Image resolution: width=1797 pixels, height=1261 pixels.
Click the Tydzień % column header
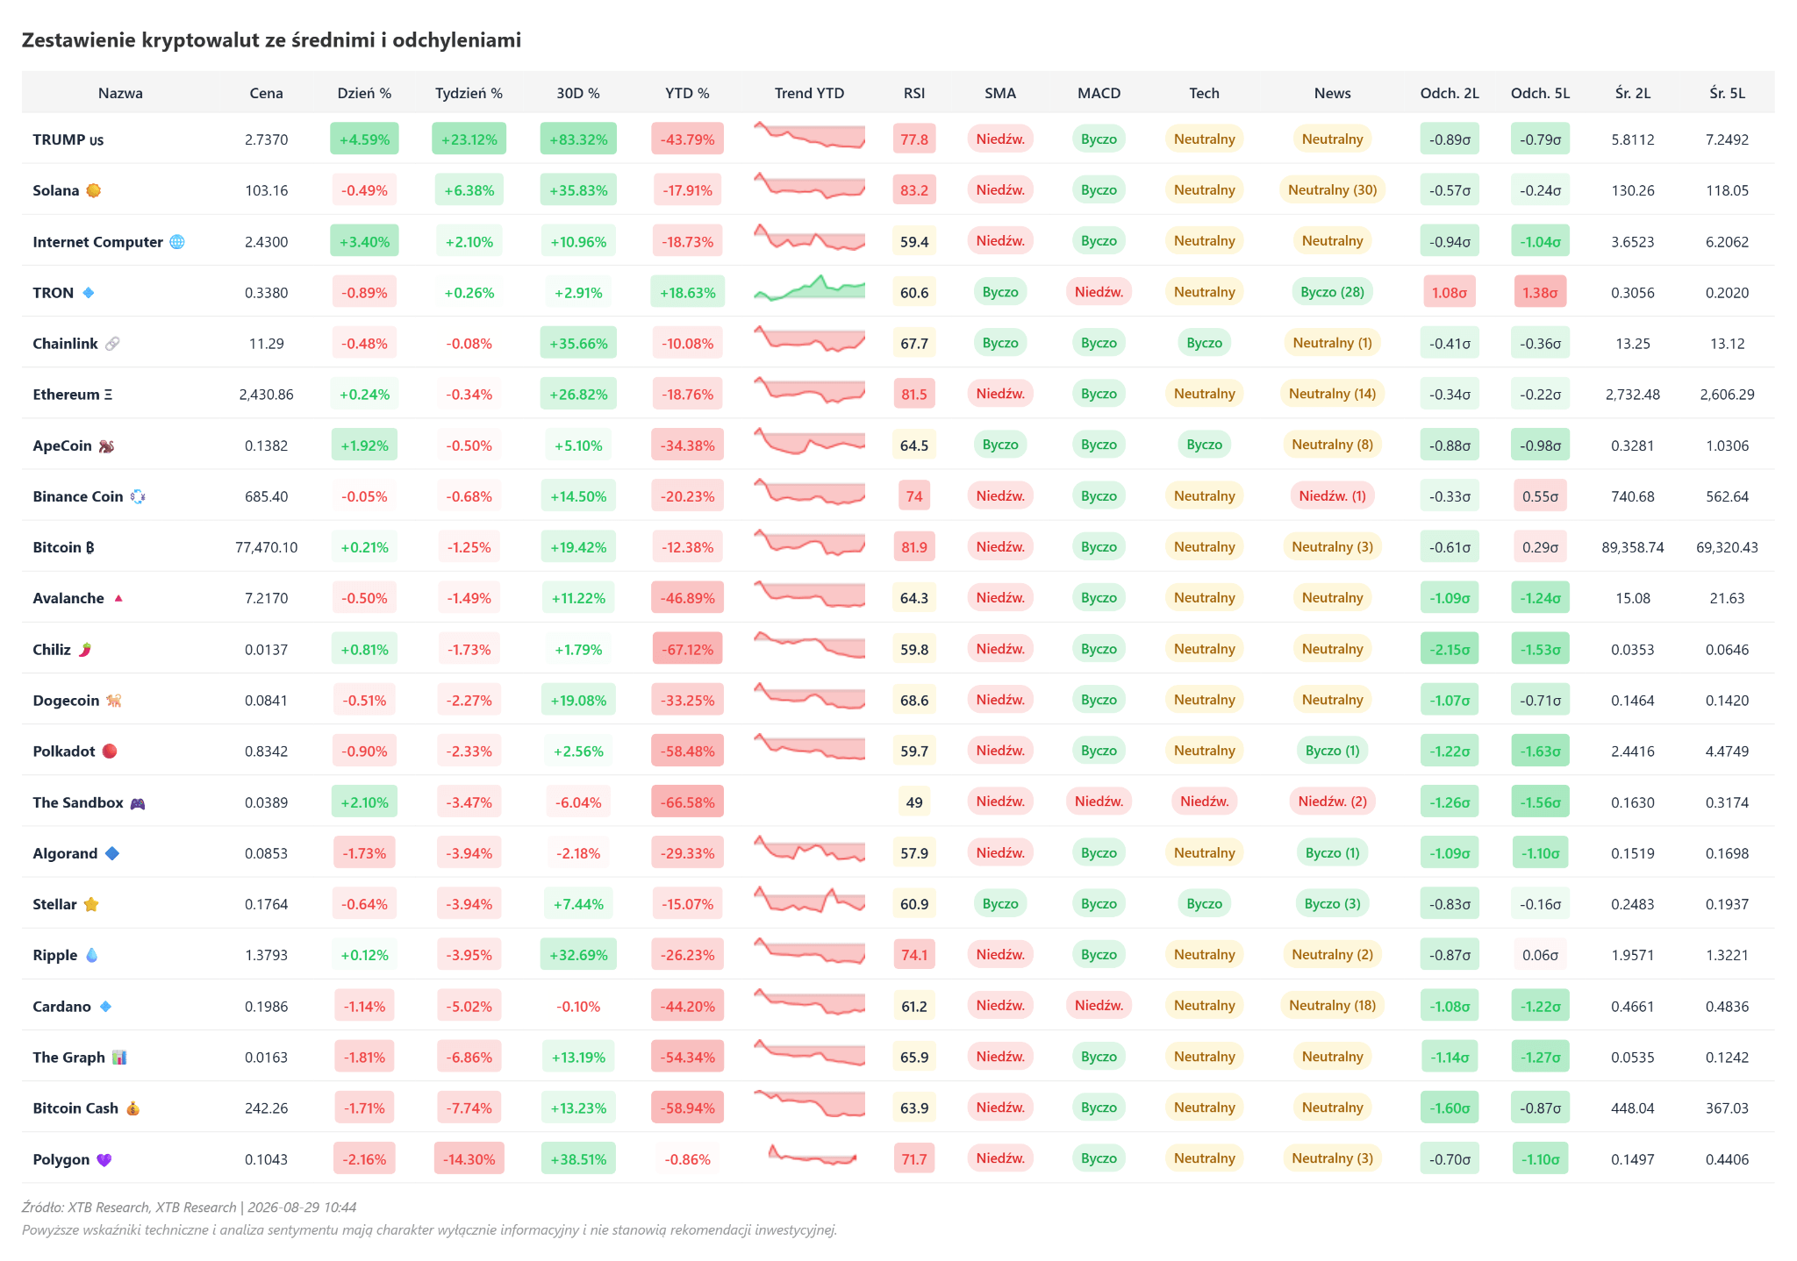coord(469,93)
